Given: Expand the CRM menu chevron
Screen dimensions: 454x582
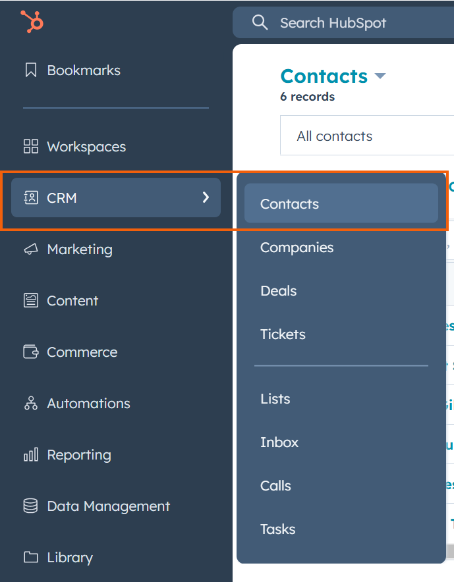Looking at the screenshot, I should coord(206,198).
